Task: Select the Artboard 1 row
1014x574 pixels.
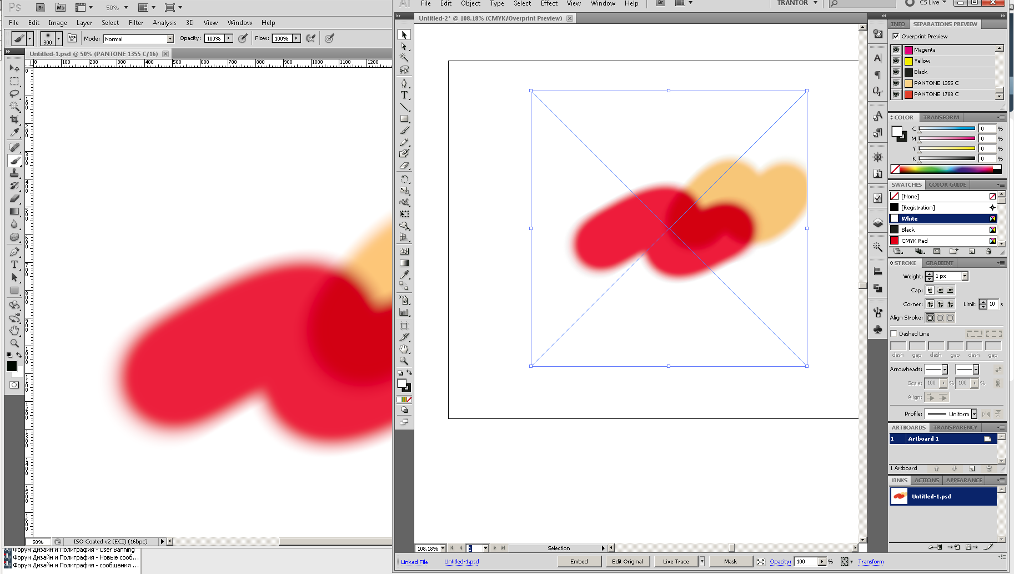Action: [943, 438]
